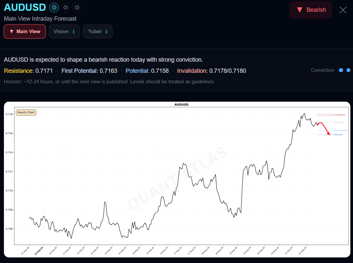Viewport: 353px width, 263px height.
Task: Show info icon on Yubel tab
Action: coord(106,31)
